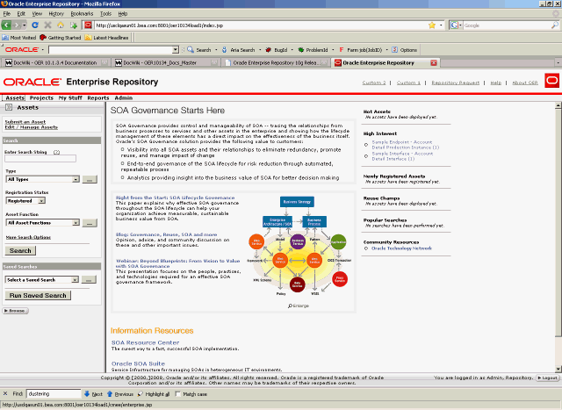Click the BugId bug icon in the toolbar

[x=268, y=50]
